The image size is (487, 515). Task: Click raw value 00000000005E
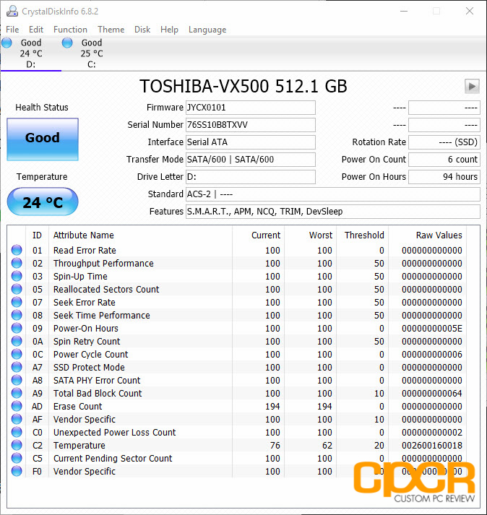pos(432,329)
